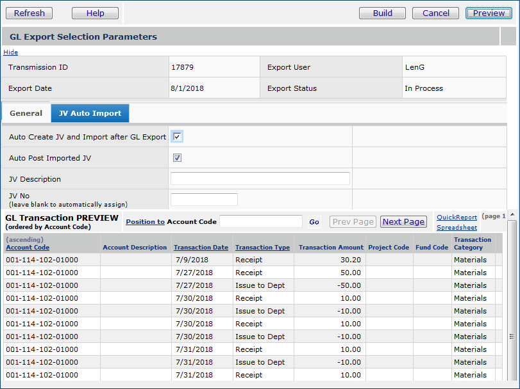This screenshot has height=389, width=520.
Task: Uncheck the Auto Post Imported JV checkbox
Action: (177, 158)
